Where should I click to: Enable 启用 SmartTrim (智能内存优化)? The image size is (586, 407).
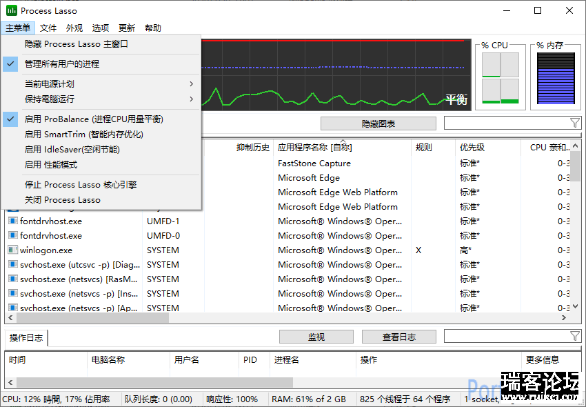coord(101,135)
